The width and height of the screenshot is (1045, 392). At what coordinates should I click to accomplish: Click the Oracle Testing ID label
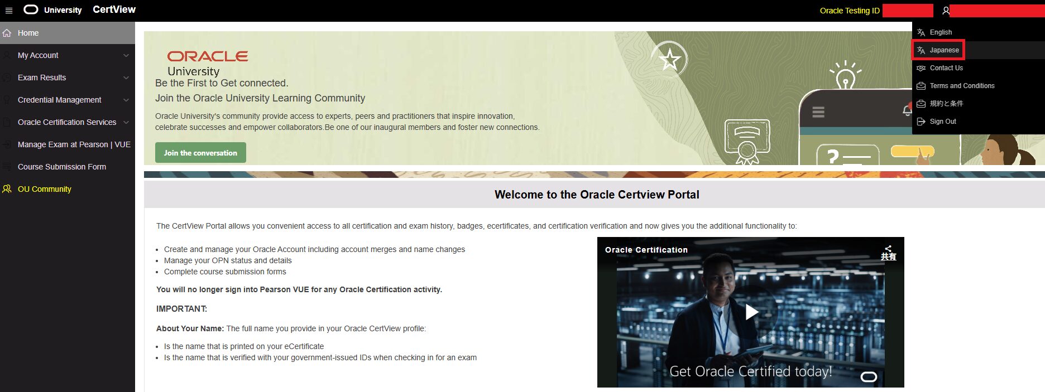[x=850, y=11]
